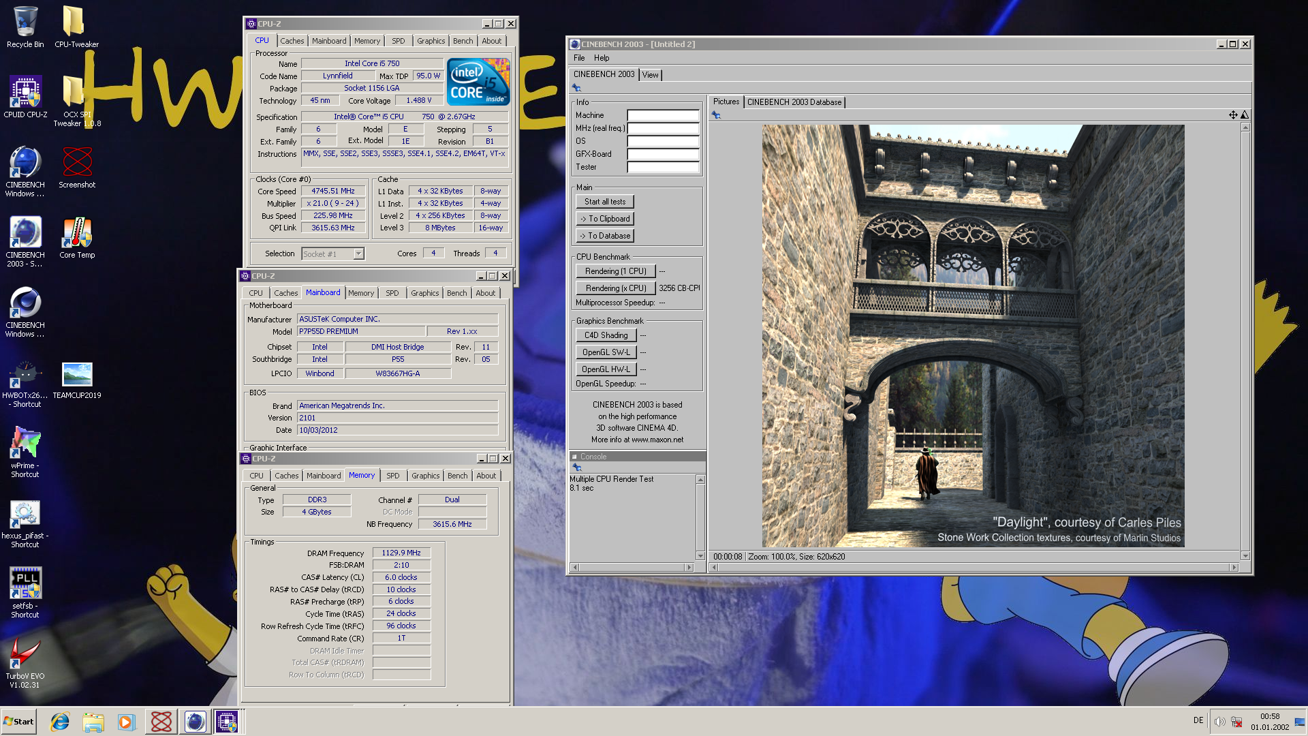The height and width of the screenshot is (736, 1308).
Task: Select the About tab in Memory CPU-Z window
Action: click(486, 476)
